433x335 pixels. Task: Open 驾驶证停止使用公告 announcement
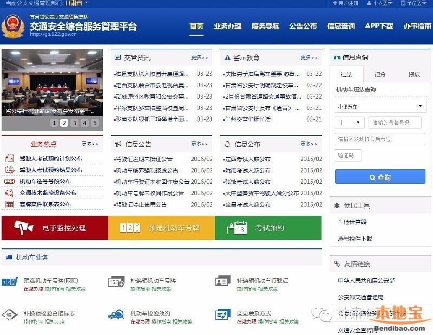point(141,205)
